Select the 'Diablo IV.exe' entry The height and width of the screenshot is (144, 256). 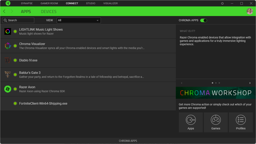pos(28,60)
